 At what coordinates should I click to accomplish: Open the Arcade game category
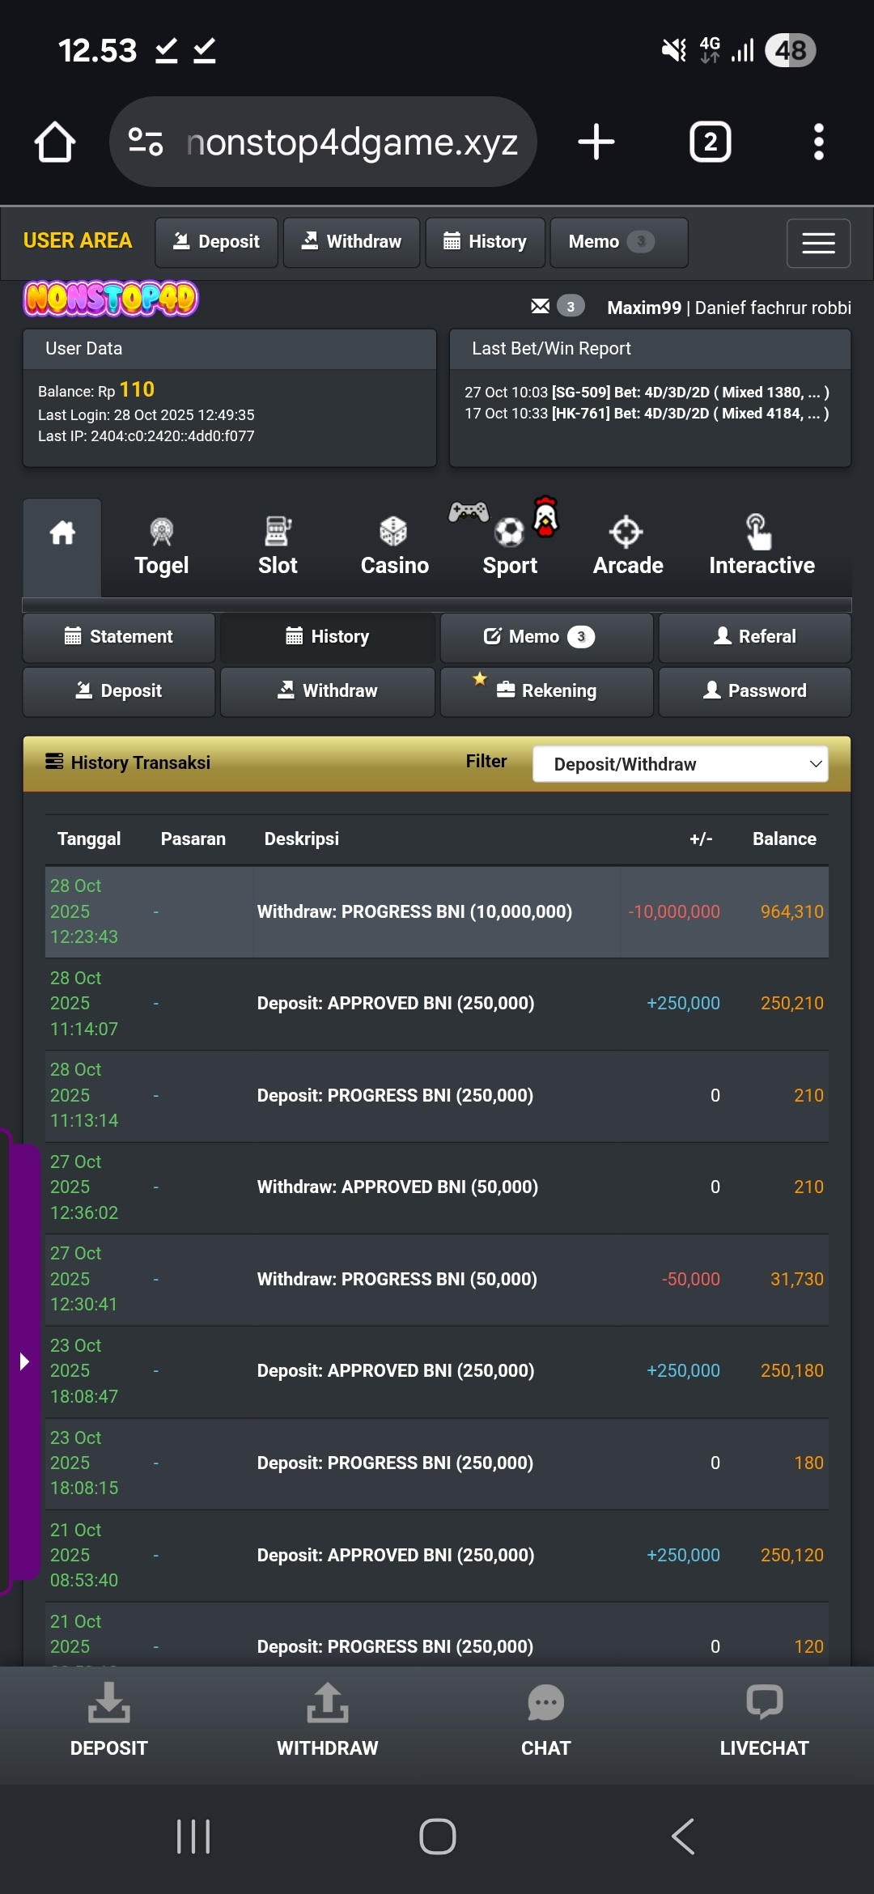tap(627, 547)
